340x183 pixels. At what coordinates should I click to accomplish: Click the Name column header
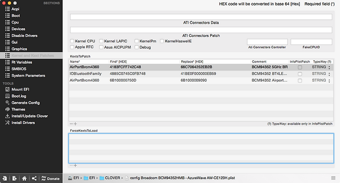75,61
